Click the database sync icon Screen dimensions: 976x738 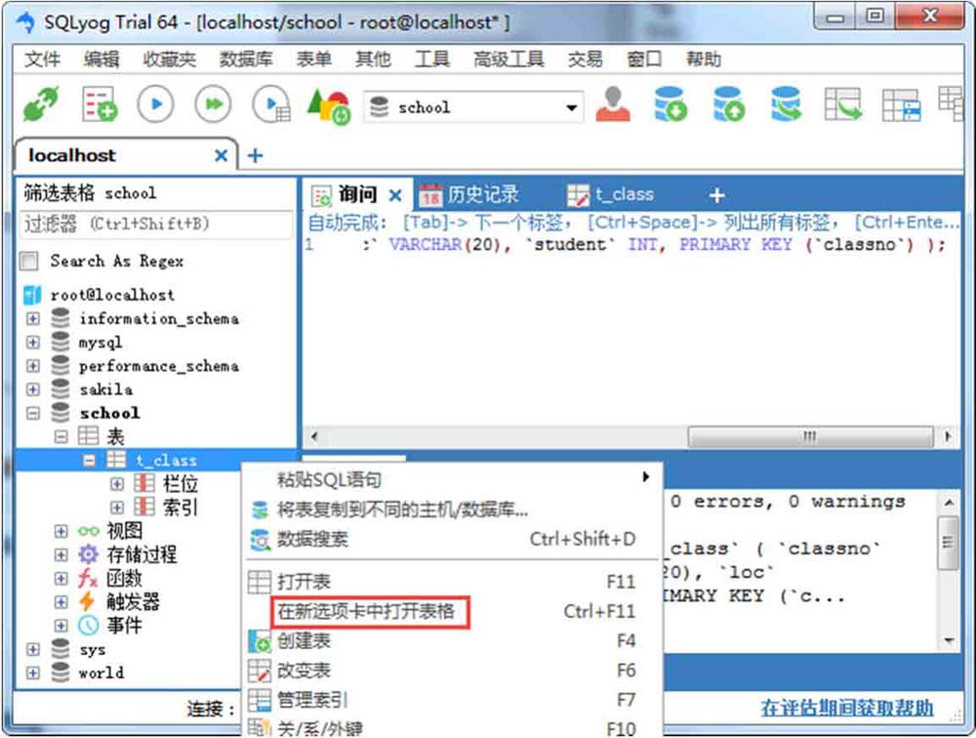coord(786,104)
